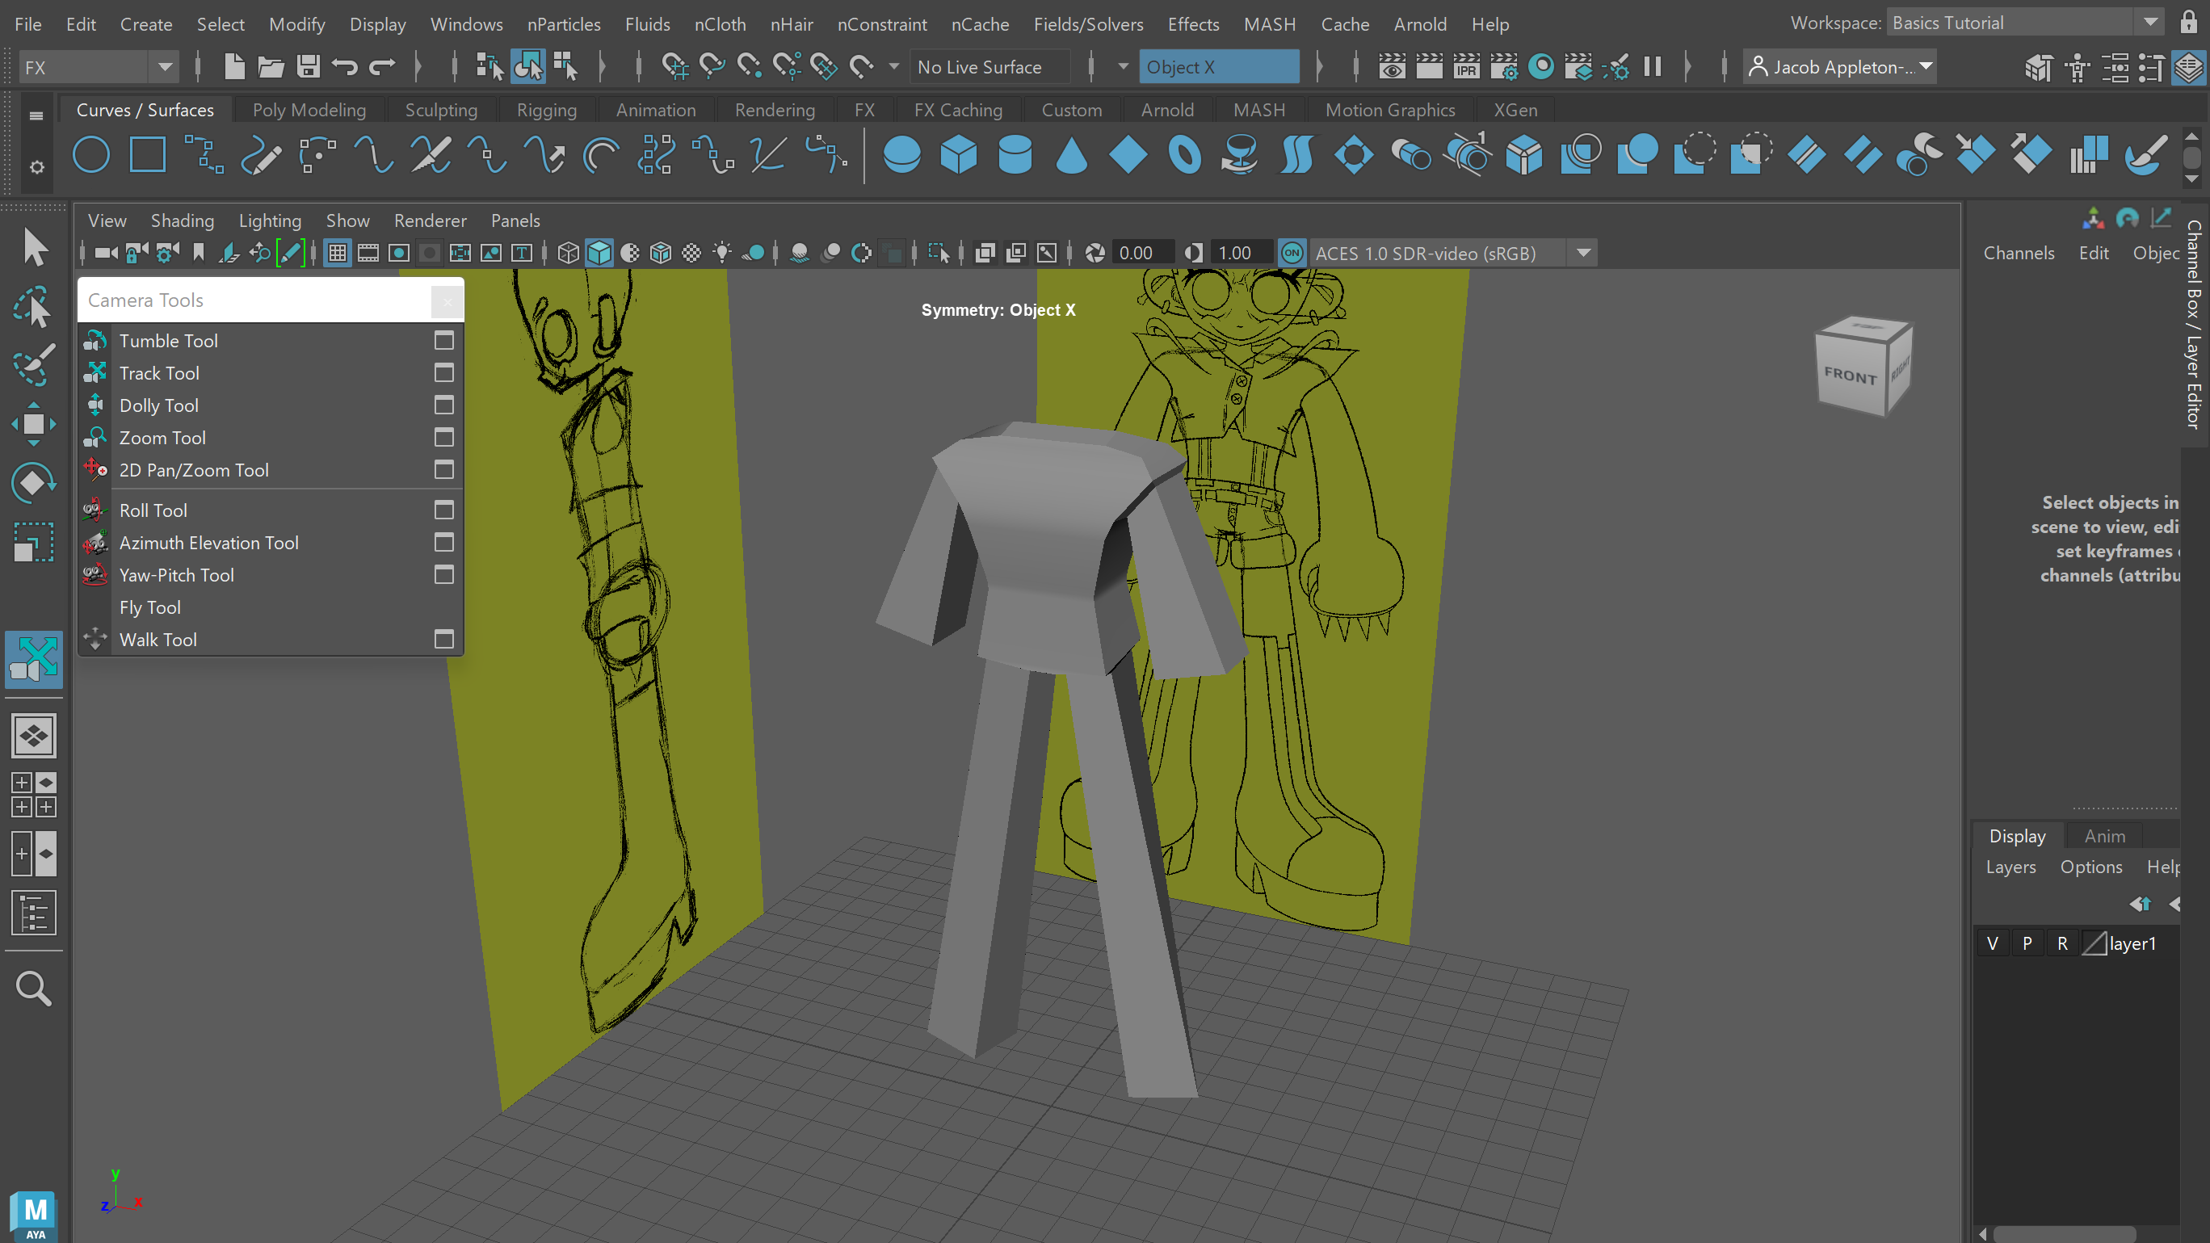The height and width of the screenshot is (1243, 2210).
Task: Open the Layers menu in layer editor
Action: click(2010, 867)
